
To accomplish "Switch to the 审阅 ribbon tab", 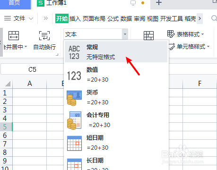I will [139, 18].
